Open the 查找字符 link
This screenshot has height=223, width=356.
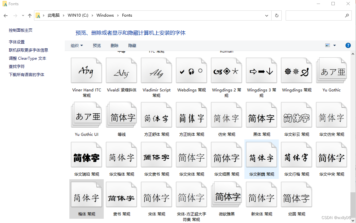17,66
